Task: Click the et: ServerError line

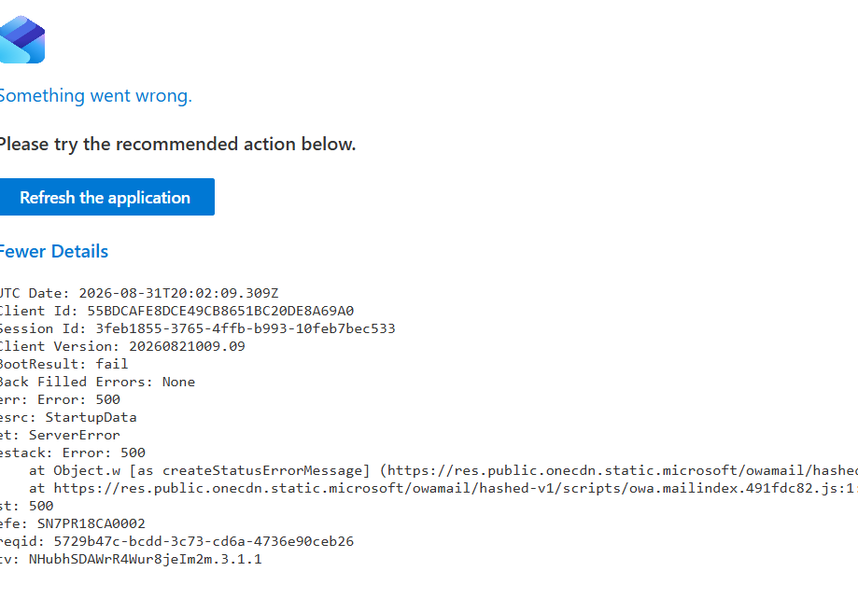Action: click(x=60, y=435)
